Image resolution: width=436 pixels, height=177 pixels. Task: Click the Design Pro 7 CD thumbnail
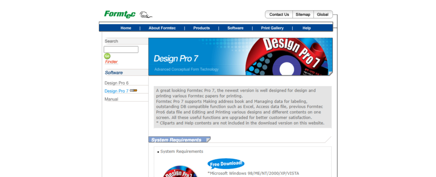point(180,171)
